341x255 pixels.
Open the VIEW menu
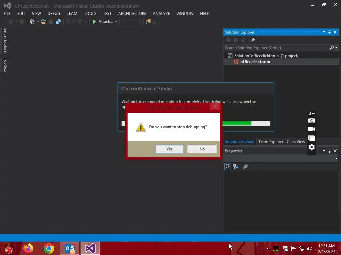pos(36,13)
